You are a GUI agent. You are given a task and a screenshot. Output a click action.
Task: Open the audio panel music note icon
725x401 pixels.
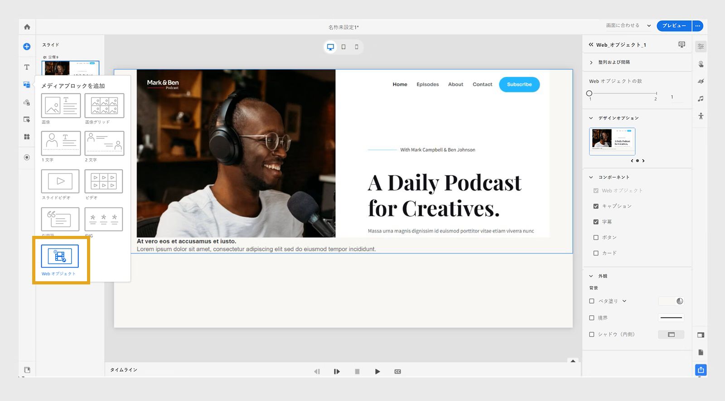[701, 98]
